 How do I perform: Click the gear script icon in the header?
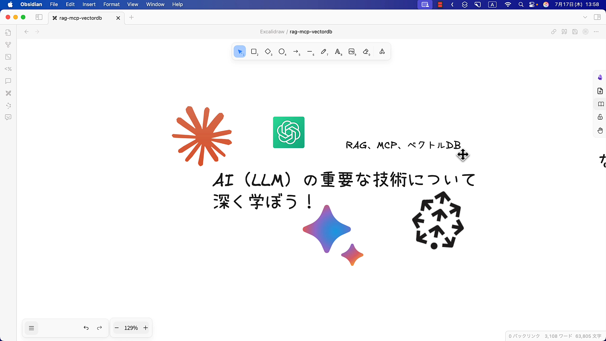click(585, 32)
